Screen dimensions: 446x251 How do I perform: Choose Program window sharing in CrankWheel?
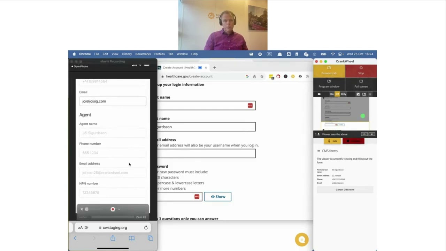tap(329, 84)
